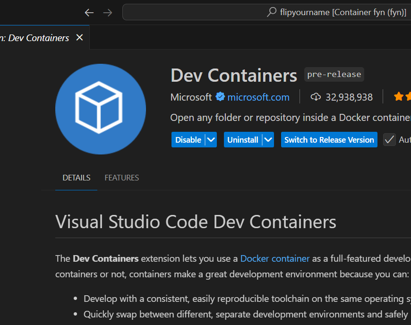Image resolution: width=411 pixels, height=325 pixels.
Task: Open the flipyourname command center search box
Action: 266,12
